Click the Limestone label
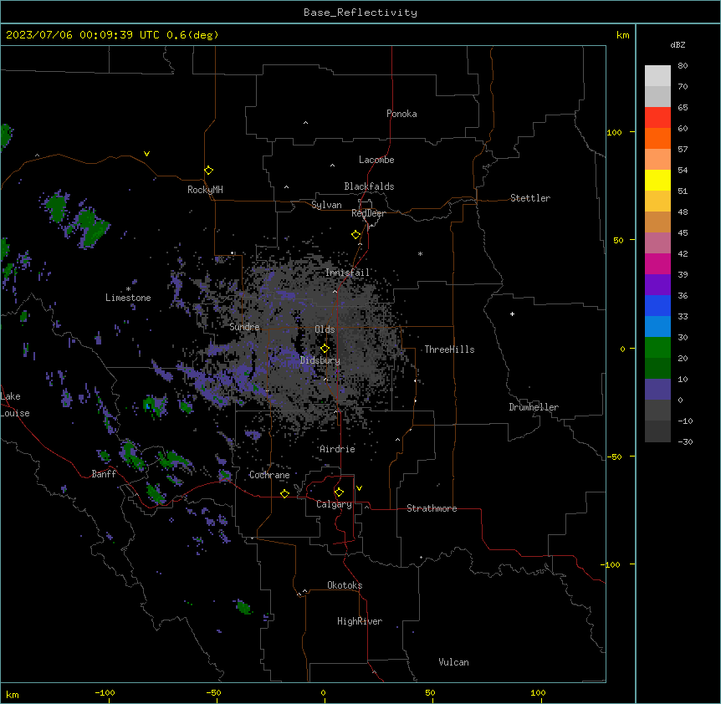This screenshot has height=704, width=721. (128, 298)
